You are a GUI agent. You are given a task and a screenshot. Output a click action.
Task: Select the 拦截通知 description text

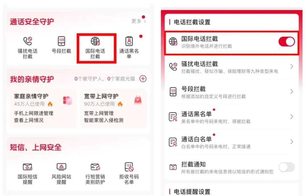tap(227, 172)
